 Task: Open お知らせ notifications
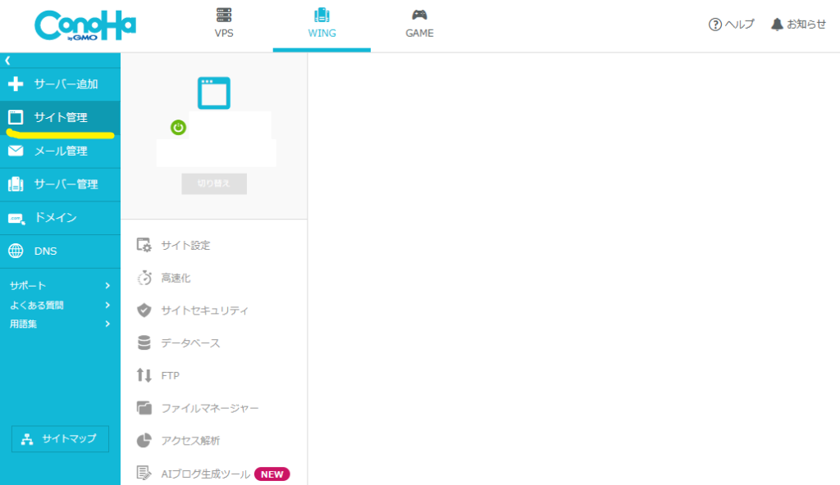[799, 24]
